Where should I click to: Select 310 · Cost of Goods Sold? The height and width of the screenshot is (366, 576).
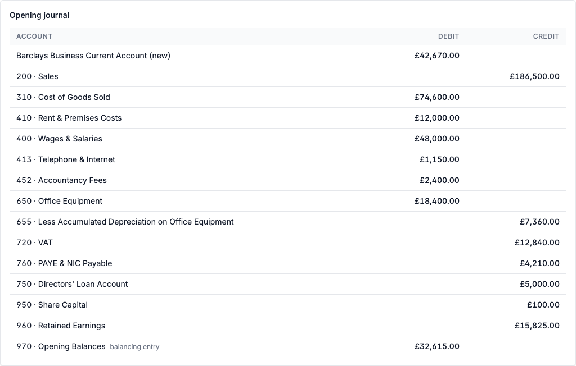pos(63,97)
